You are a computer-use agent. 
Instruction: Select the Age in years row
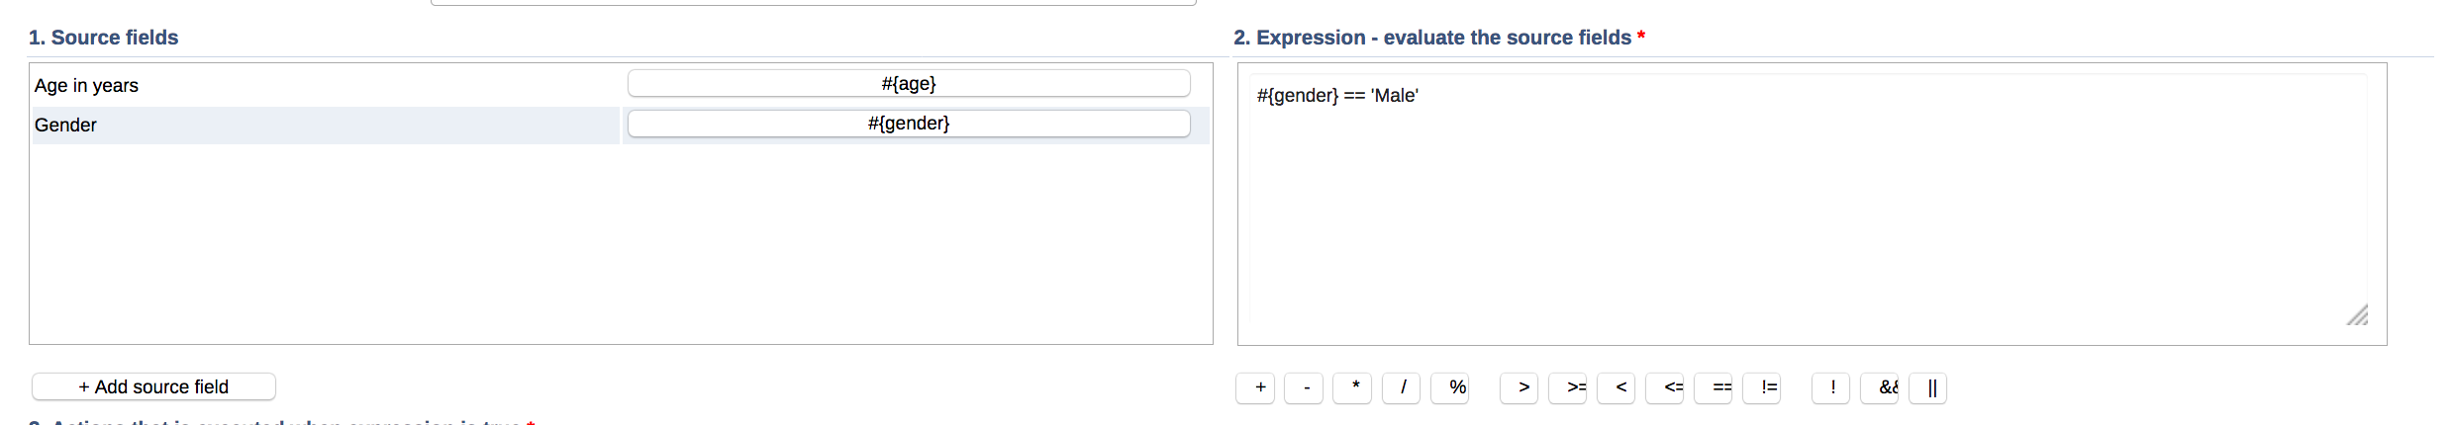(325, 86)
